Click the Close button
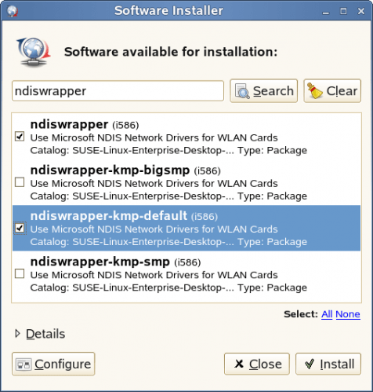The image size is (373, 392). (x=257, y=364)
